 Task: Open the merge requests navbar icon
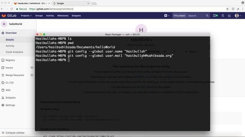click(x=223, y=16)
